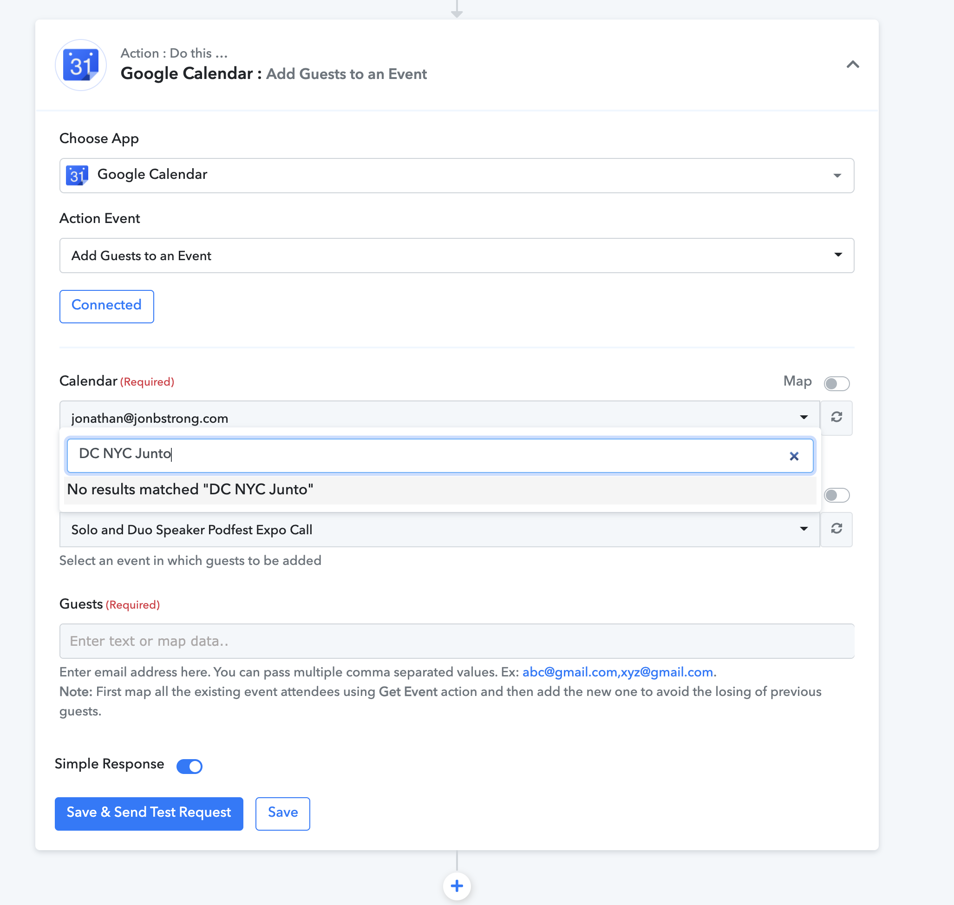Open the Action Event dropdown
Screen dimensions: 954x905
pyautogui.click(x=456, y=255)
